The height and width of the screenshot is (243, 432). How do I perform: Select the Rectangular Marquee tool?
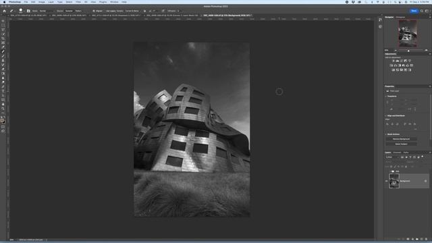[3, 25]
